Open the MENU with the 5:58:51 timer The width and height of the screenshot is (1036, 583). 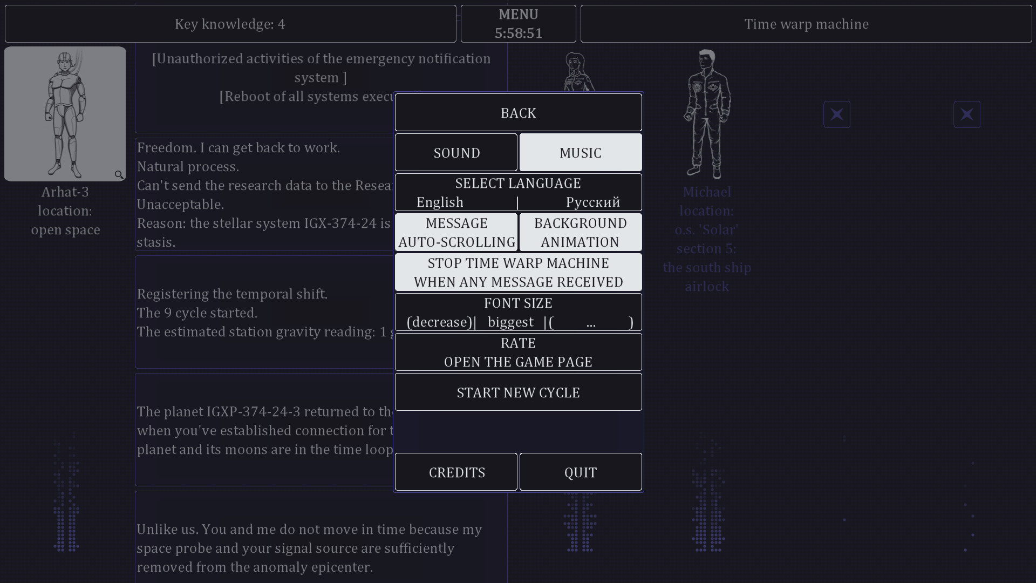518,24
